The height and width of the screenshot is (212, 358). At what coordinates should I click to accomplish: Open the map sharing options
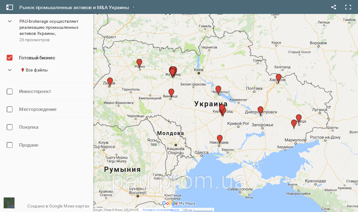(x=333, y=7)
